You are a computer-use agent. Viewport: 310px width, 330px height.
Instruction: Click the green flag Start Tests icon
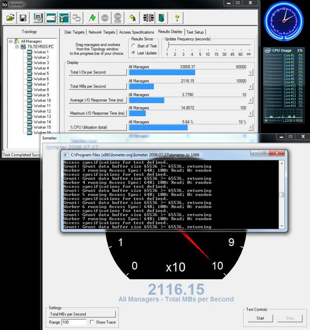92,18
